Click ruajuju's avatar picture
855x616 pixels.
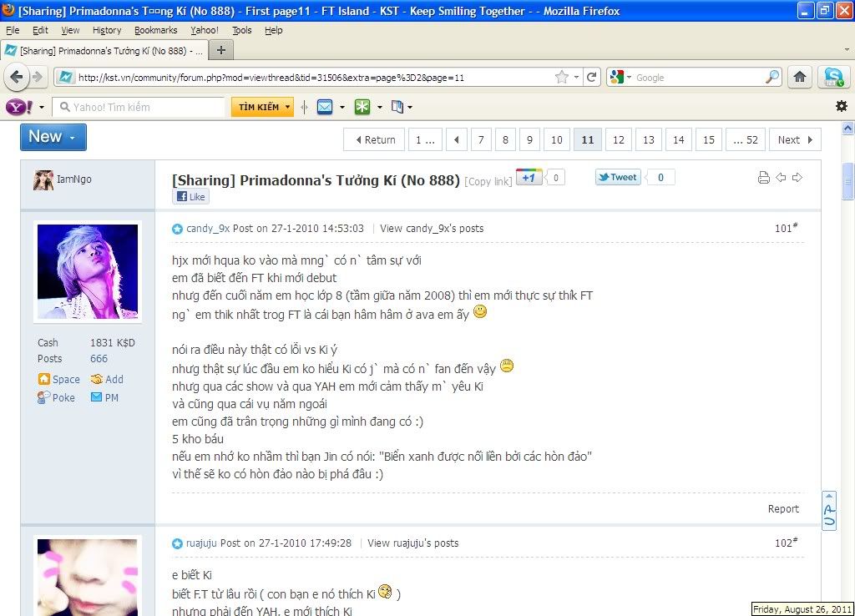88,576
